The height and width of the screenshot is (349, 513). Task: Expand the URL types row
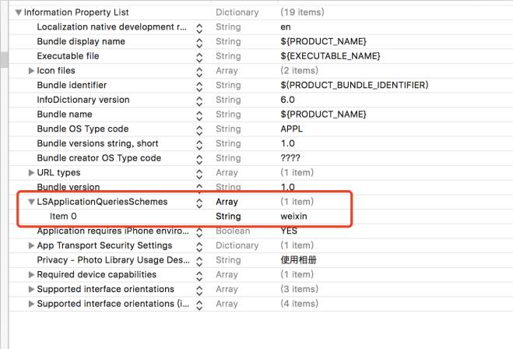(x=31, y=172)
